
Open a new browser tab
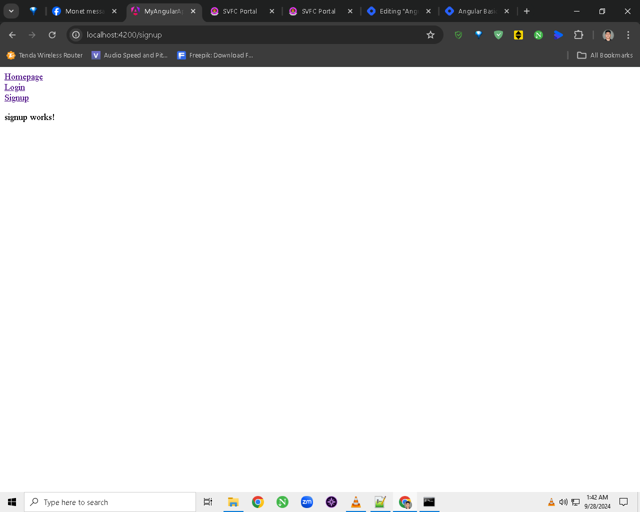tap(526, 11)
